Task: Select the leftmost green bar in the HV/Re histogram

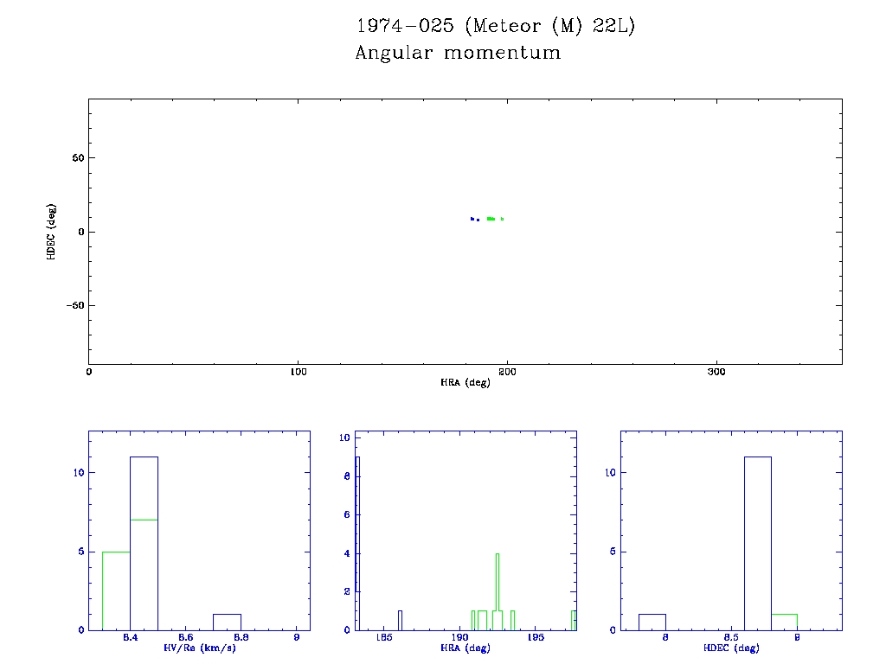Action: [x=116, y=591]
